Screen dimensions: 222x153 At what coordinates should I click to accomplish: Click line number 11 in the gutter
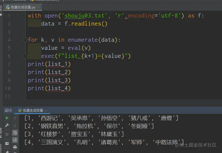point(8,96)
